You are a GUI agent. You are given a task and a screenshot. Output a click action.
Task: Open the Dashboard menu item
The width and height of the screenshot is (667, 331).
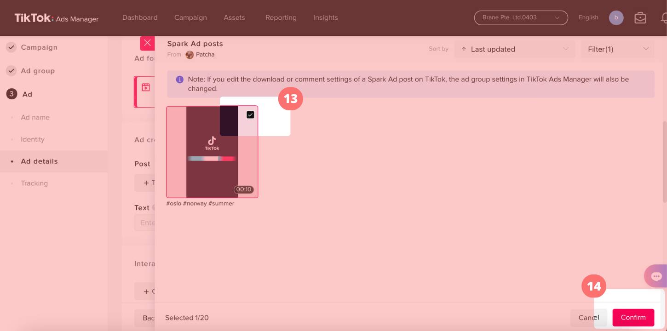pos(140,17)
